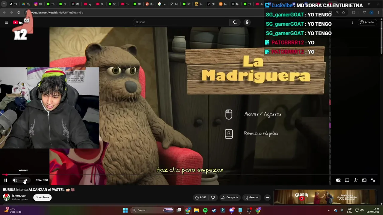The image size is (383, 215).
Task: Like the video with 9.3K likes
Action: [x=200, y=197]
